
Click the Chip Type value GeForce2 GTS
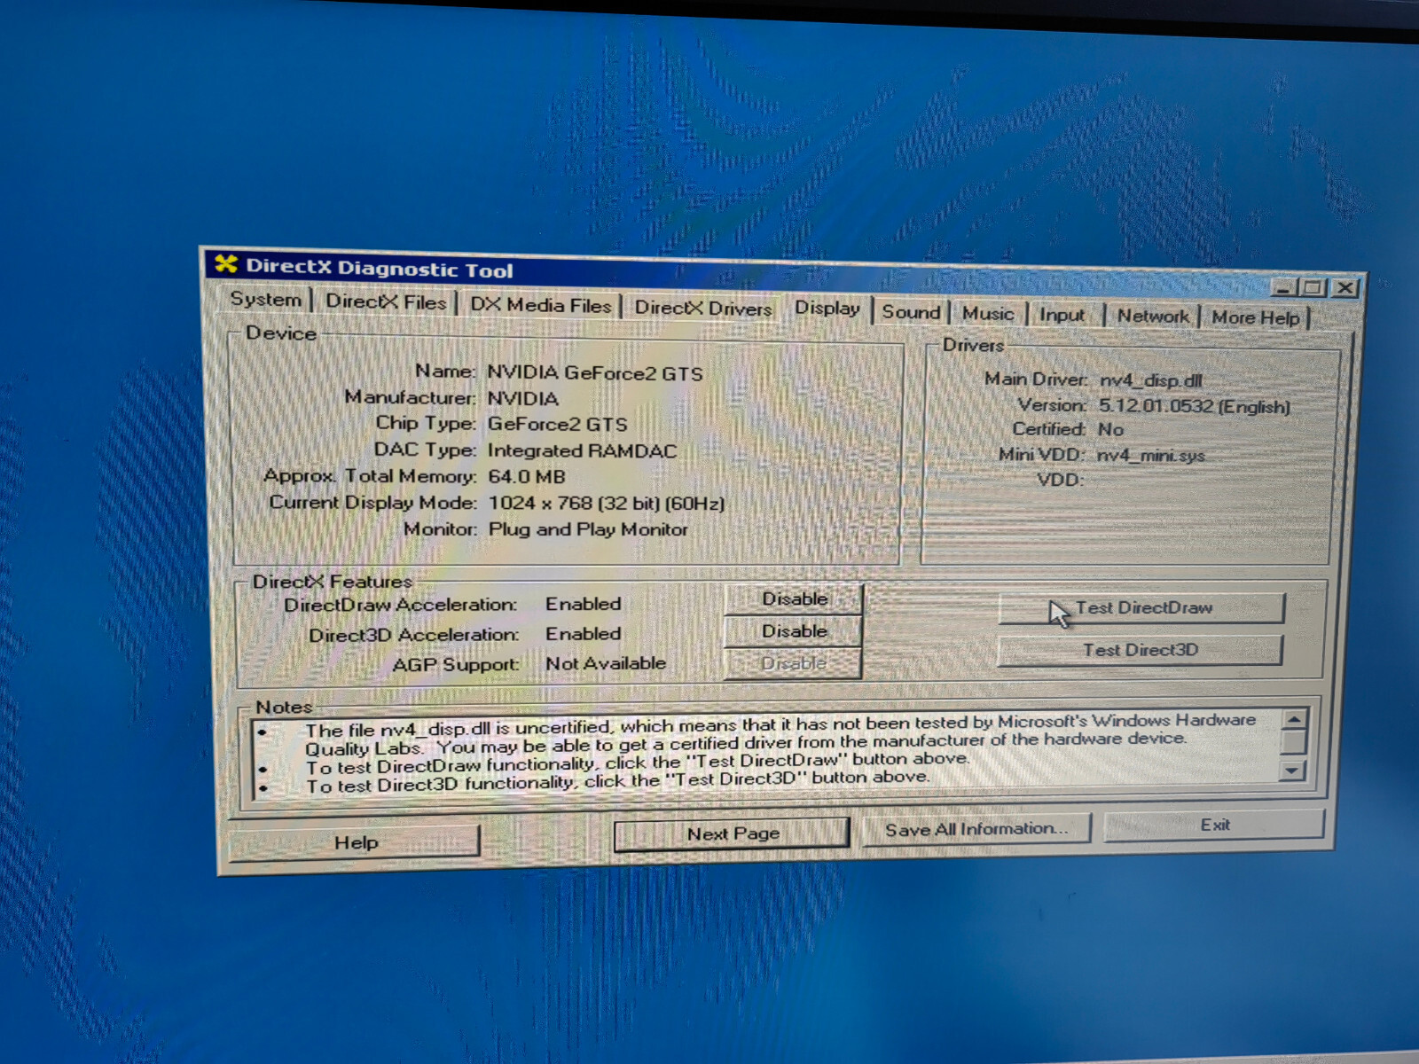tap(558, 425)
